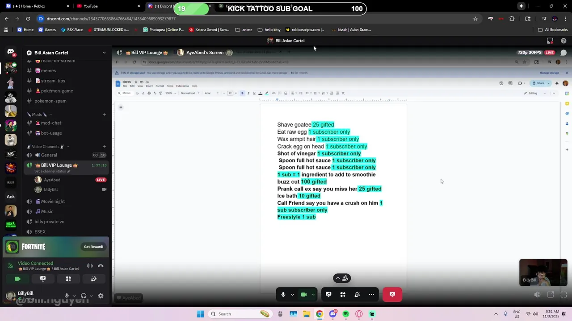Disconnect from voice with hang-up icon
The width and height of the screenshot is (572, 321).
(x=101, y=266)
